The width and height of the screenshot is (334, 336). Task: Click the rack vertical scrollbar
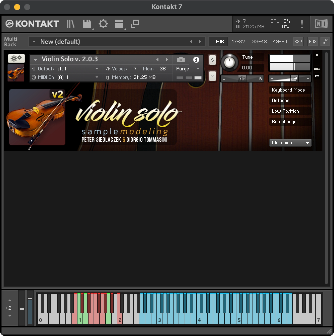[x=326, y=168]
